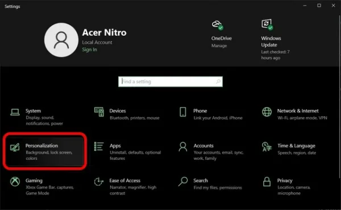The height and width of the screenshot is (210, 341).
Task: Open Windows Update title
Action: coord(271,42)
